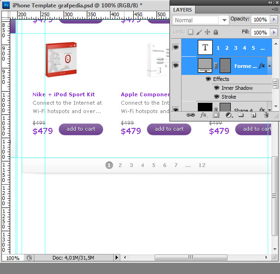
Task: Toggle visibility of all Effects
Action: [x=208, y=79]
